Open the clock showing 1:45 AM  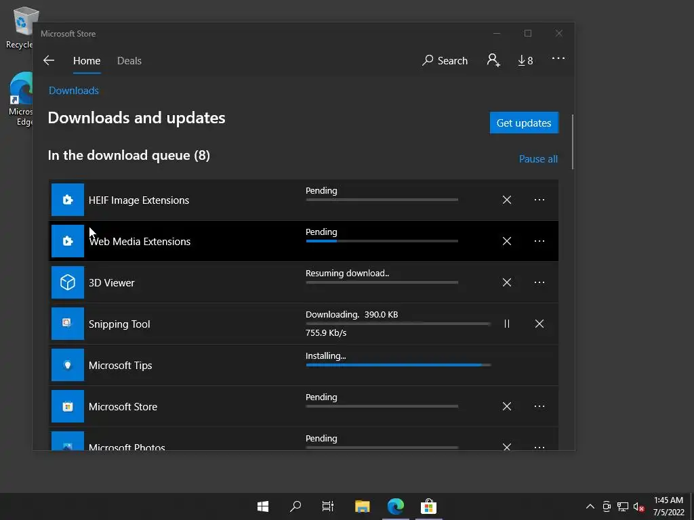(669, 506)
